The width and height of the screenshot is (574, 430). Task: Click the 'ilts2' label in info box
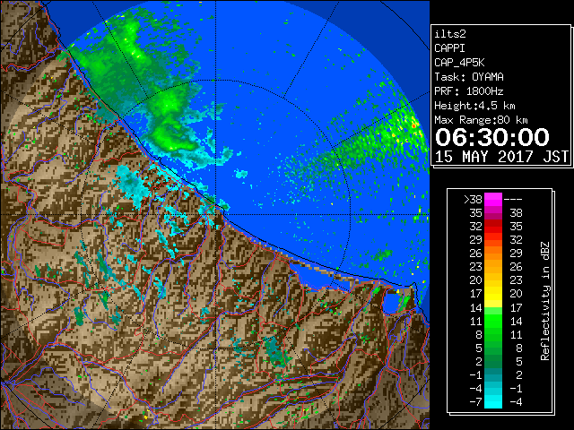[450, 34]
